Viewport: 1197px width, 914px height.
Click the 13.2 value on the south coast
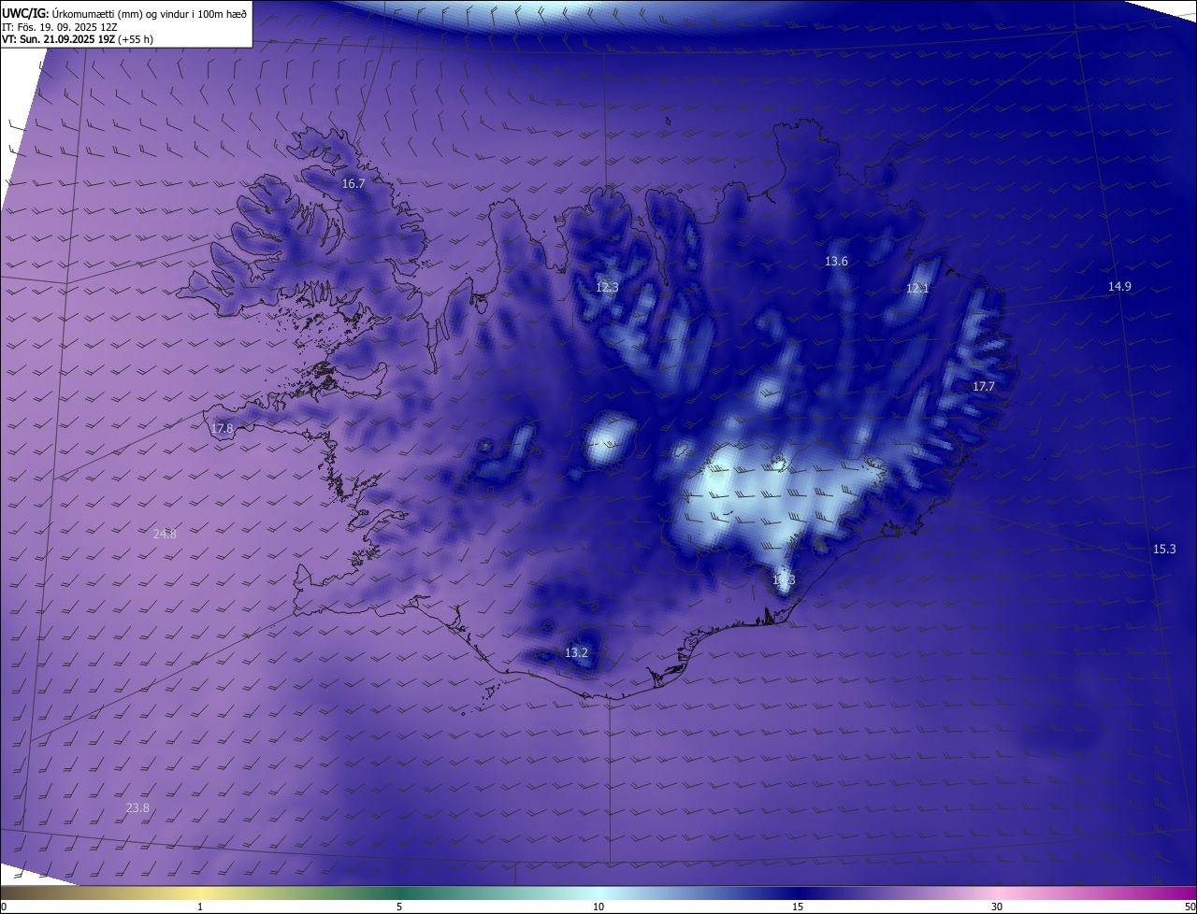pos(576,653)
